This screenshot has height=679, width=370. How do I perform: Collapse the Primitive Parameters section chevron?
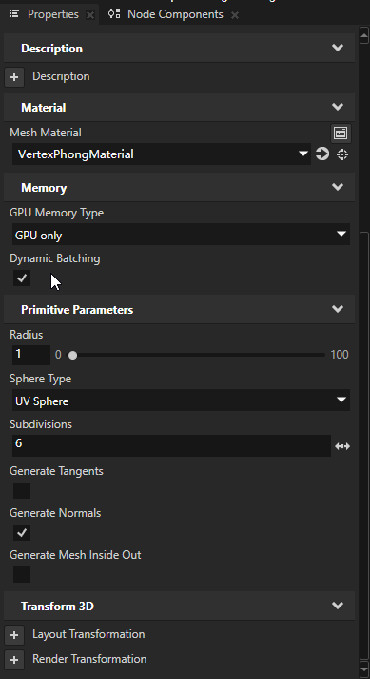tap(338, 309)
